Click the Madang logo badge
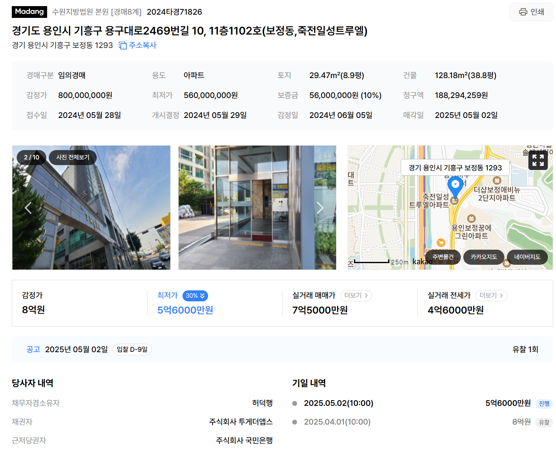The height and width of the screenshot is (451, 556). click(29, 12)
